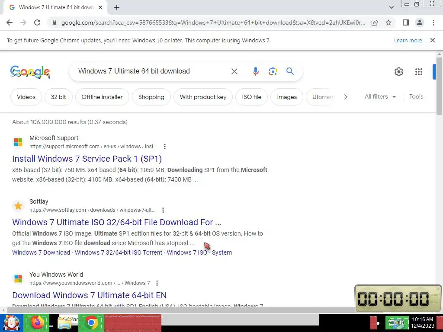Switch to Images results

click(287, 97)
